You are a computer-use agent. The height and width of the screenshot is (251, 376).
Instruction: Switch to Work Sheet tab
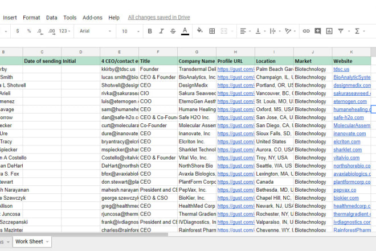tap(29, 241)
